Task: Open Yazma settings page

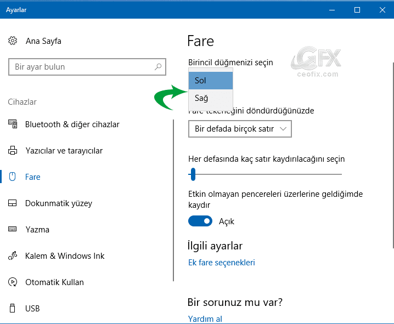Action: click(37, 230)
